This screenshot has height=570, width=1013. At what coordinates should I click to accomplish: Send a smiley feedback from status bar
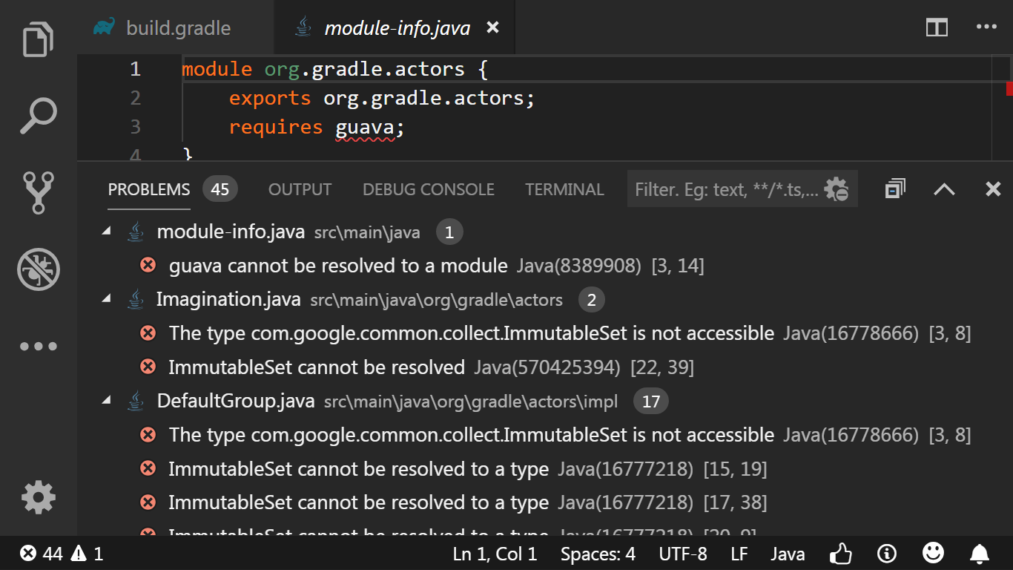click(x=933, y=553)
